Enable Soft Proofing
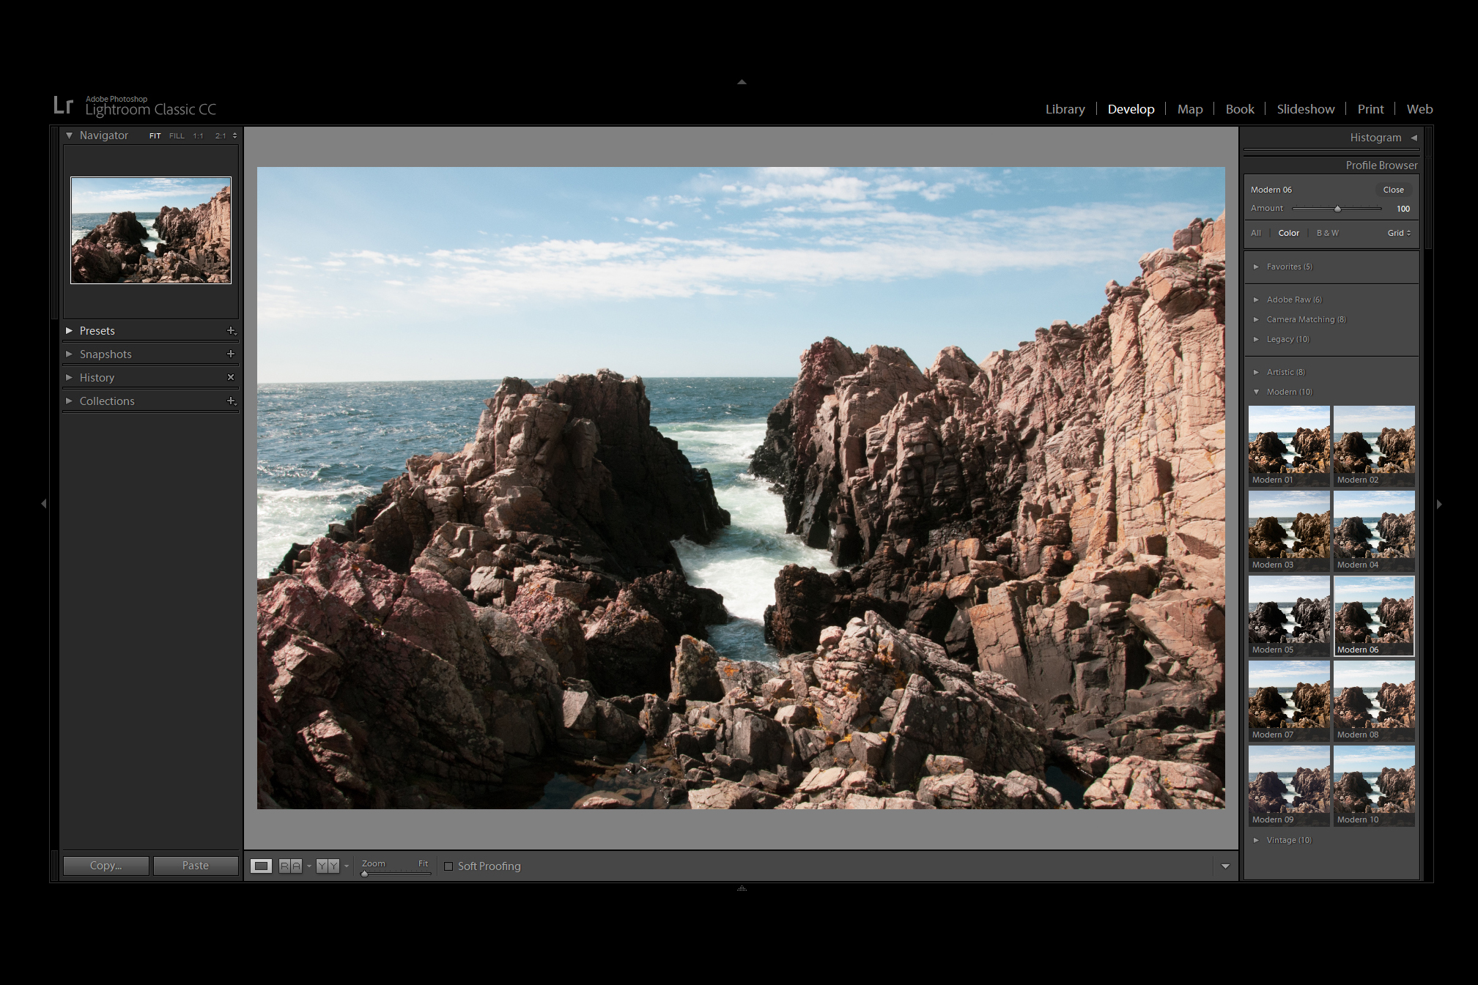The height and width of the screenshot is (985, 1478). (448, 866)
